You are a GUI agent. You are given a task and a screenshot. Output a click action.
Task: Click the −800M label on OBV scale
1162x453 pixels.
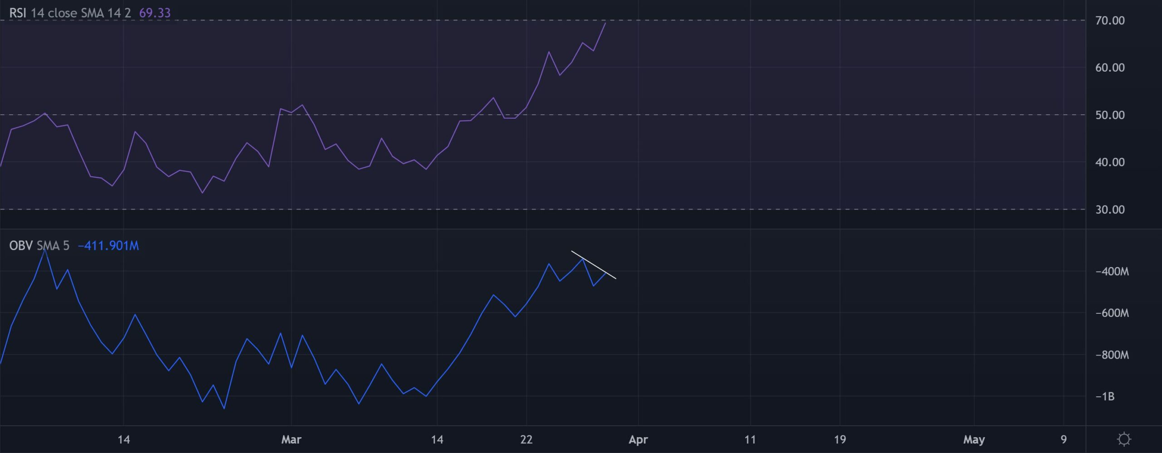click(1112, 355)
